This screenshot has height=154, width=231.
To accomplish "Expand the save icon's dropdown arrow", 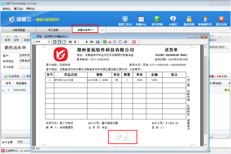I will click(x=101, y=42).
